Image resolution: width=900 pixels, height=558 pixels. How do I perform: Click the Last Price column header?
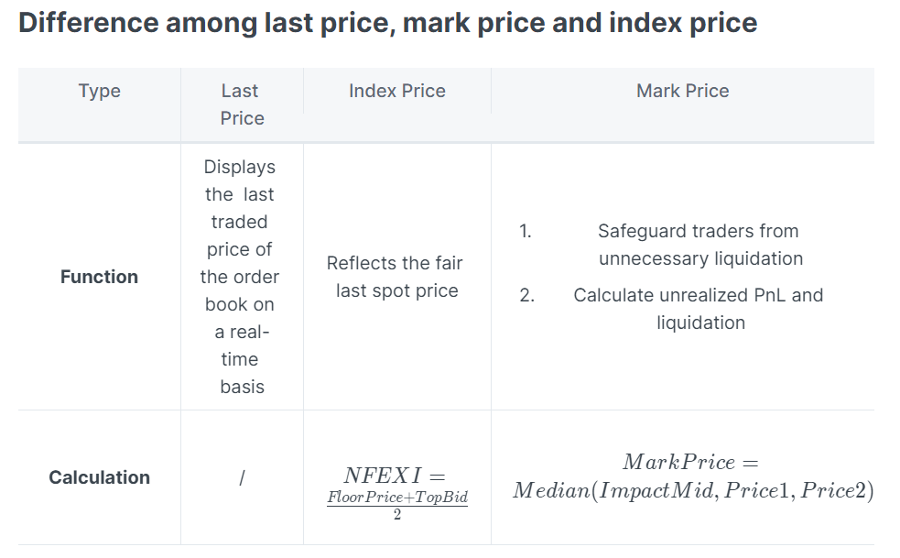[242, 104]
